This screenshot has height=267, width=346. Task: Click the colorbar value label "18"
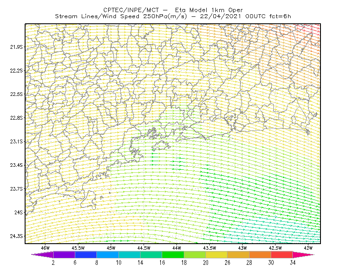[184, 263]
